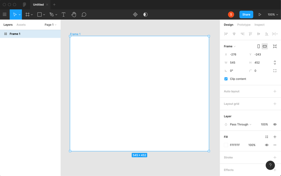281x176 pixels.
Task: Click the FFFFFF hex value field
Action: (235, 145)
